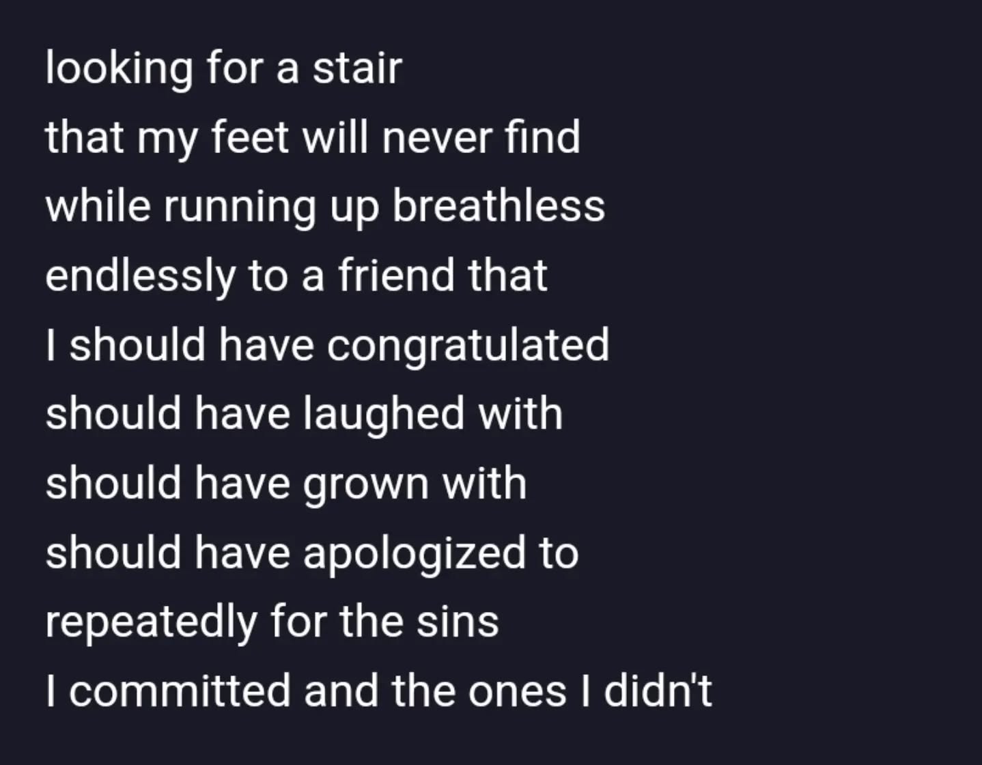
Task: Click the word "committed" in last line
Action: point(180,690)
